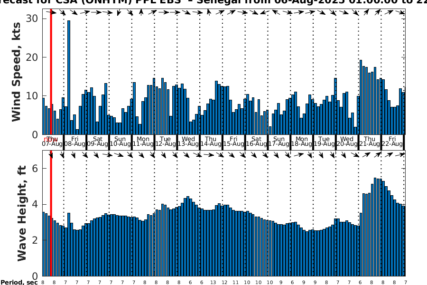The width and height of the screenshot is (427, 285).
Task: Click the 6 tick on wave height axis
Action: (x=35, y=168)
